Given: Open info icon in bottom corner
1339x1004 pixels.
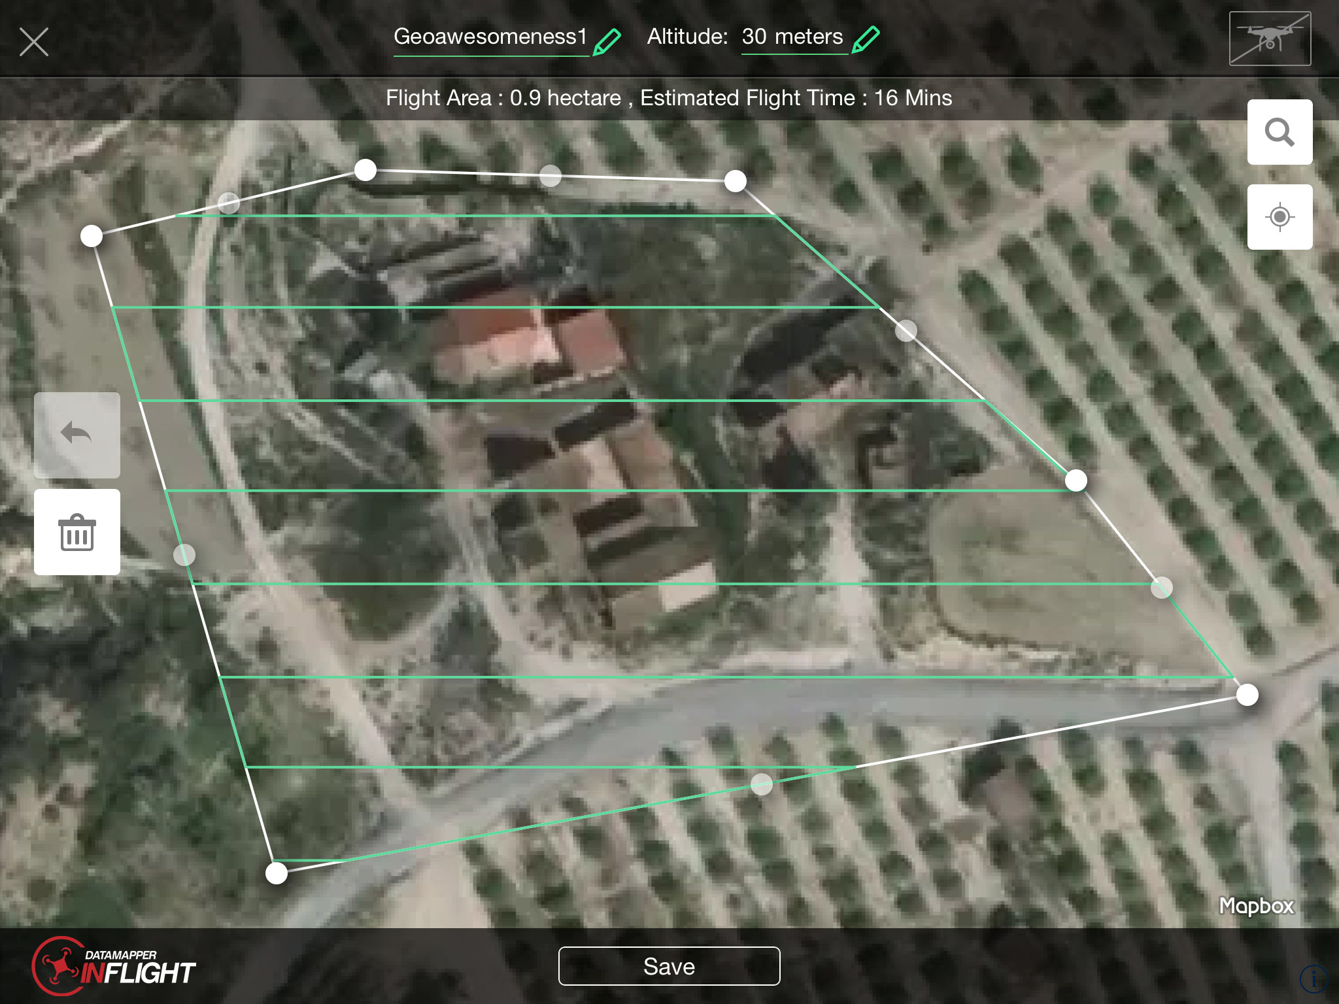Looking at the screenshot, I should pos(1314,979).
